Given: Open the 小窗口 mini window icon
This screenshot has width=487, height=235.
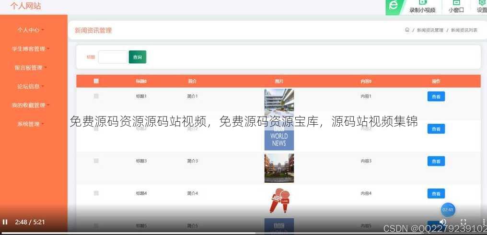Looking at the screenshot, I should click(x=456, y=2).
